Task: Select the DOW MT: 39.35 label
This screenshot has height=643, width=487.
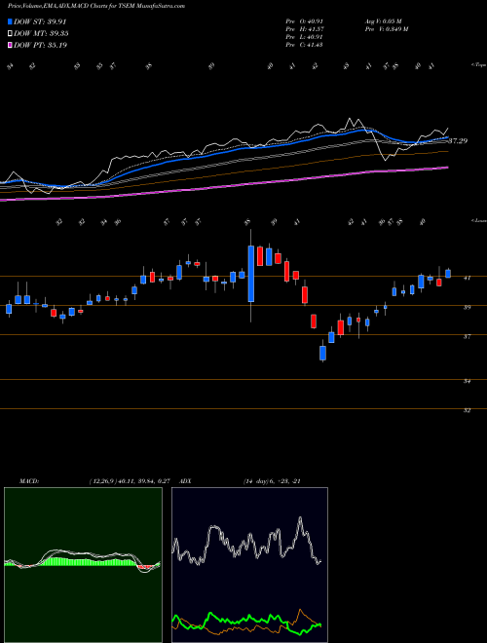Action: click(x=41, y=34)
